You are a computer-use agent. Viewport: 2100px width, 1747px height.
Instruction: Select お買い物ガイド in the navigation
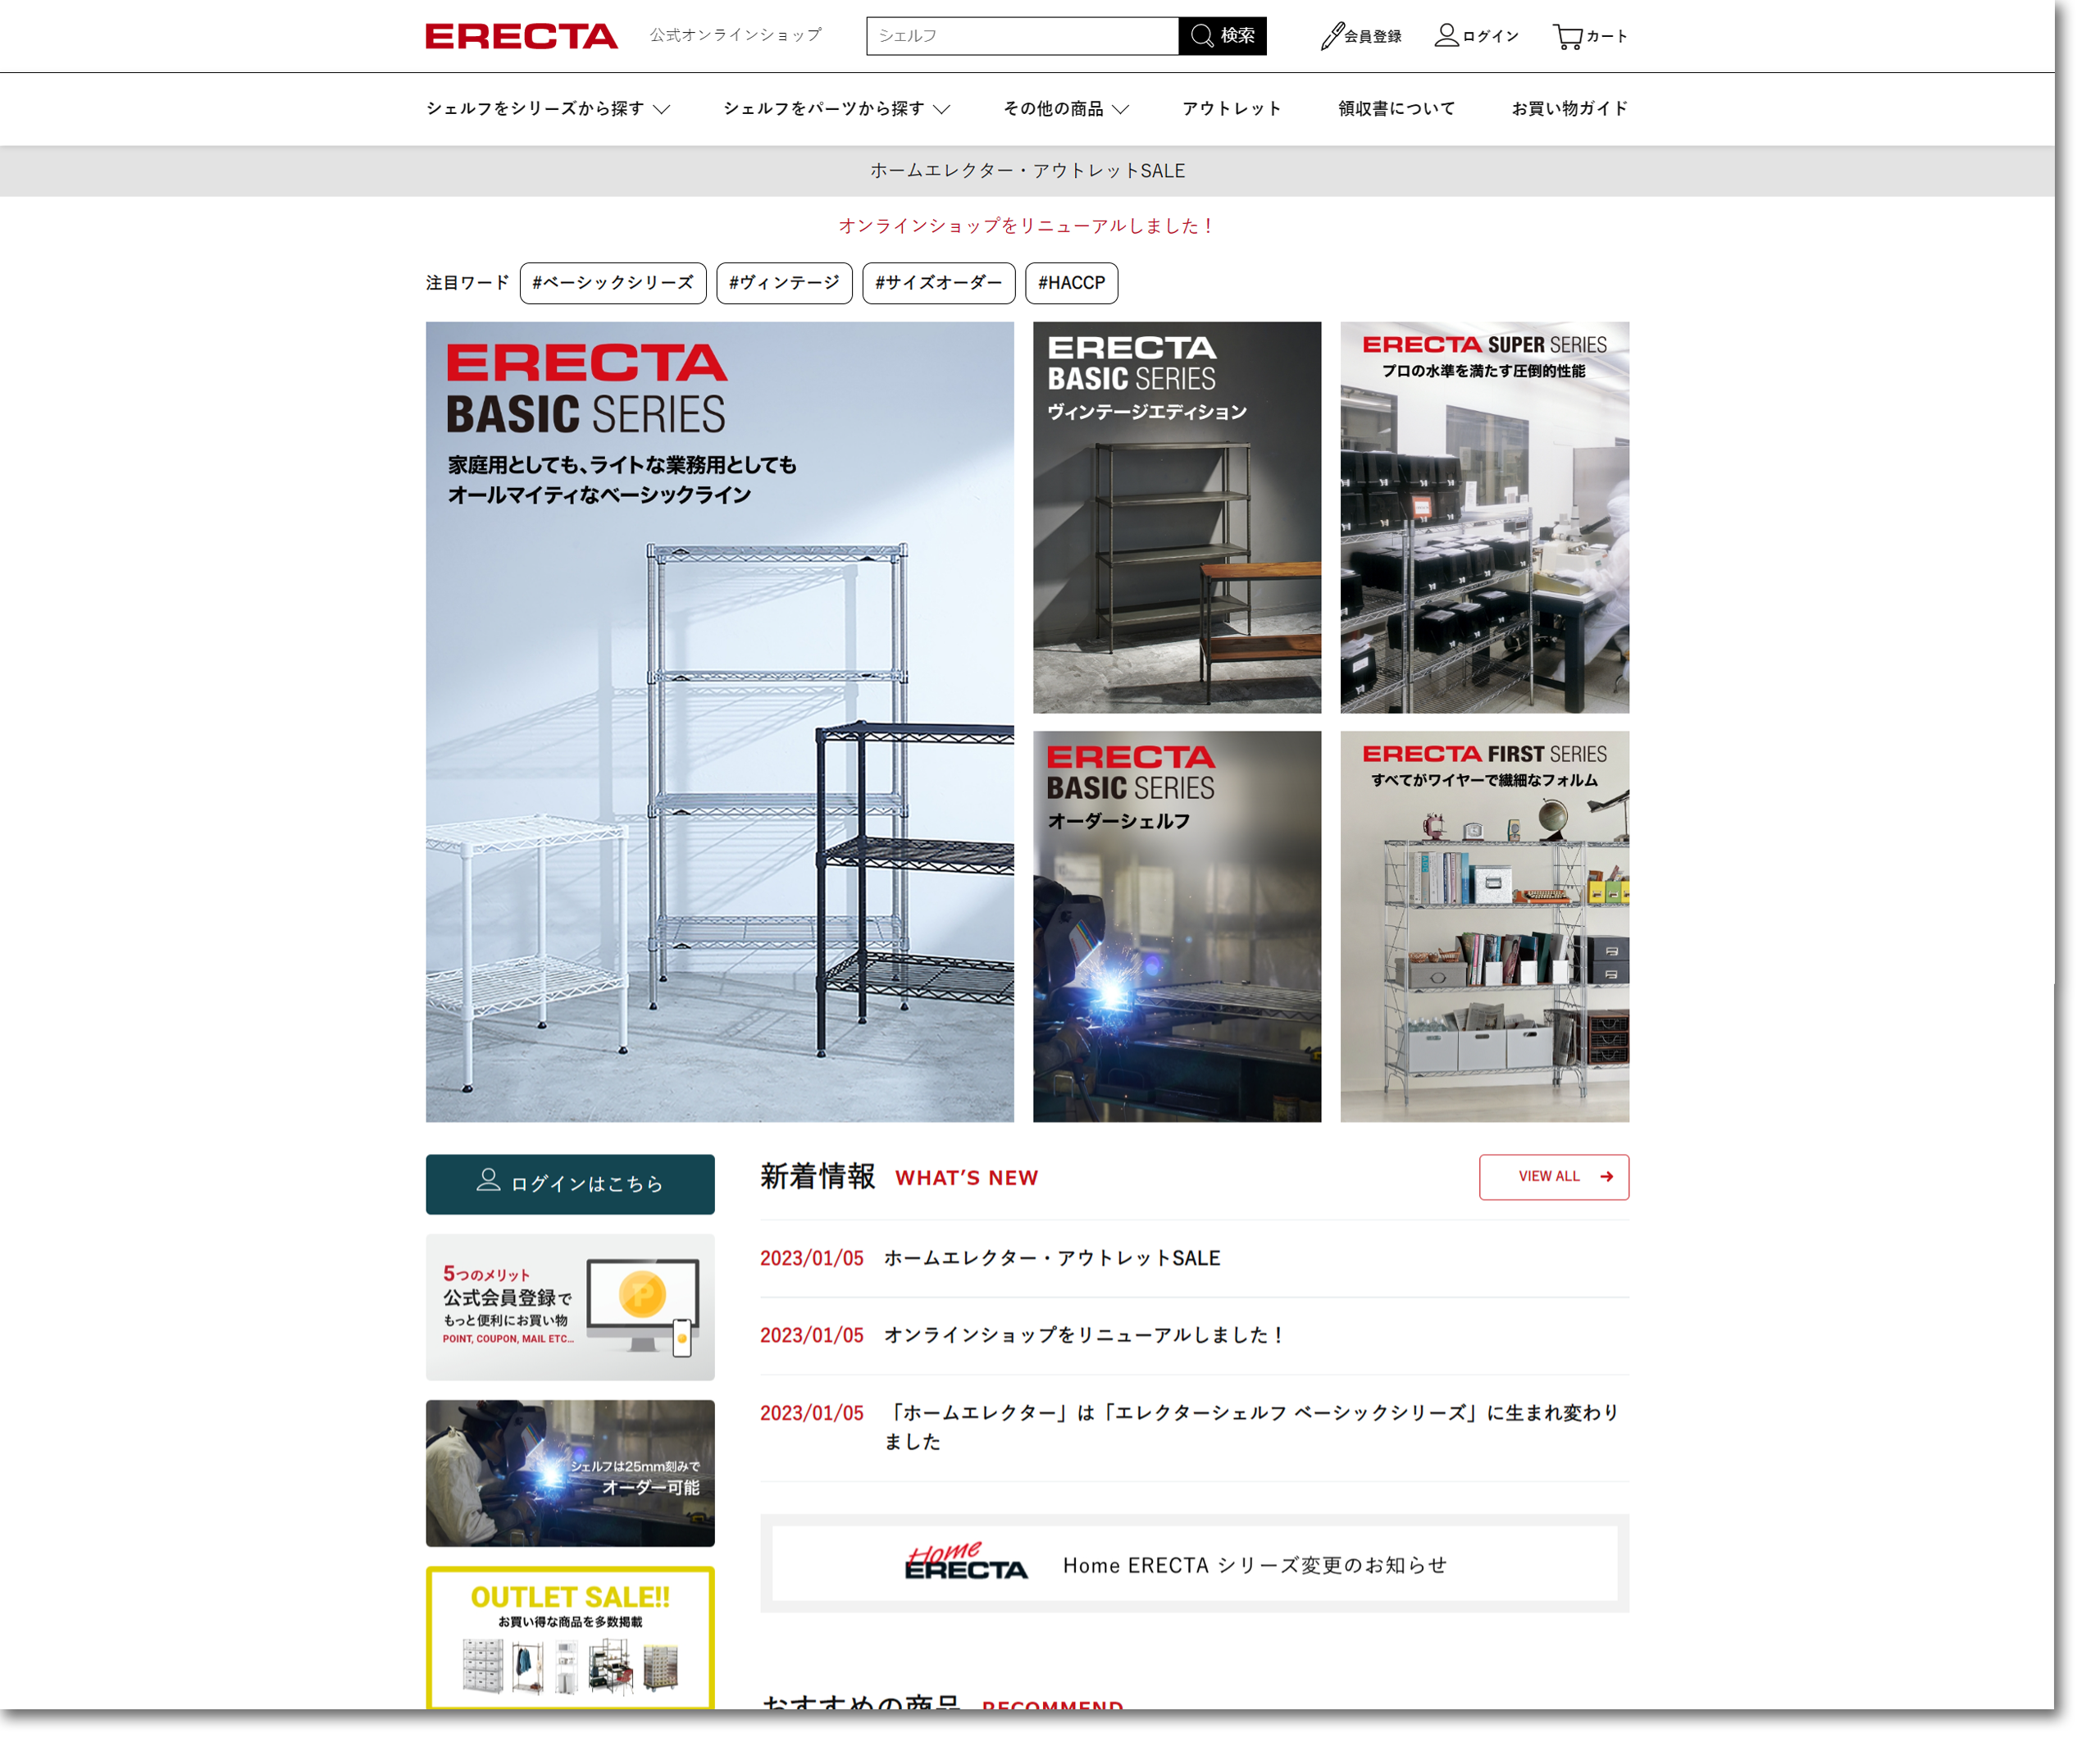click(x=1568, y=109)
